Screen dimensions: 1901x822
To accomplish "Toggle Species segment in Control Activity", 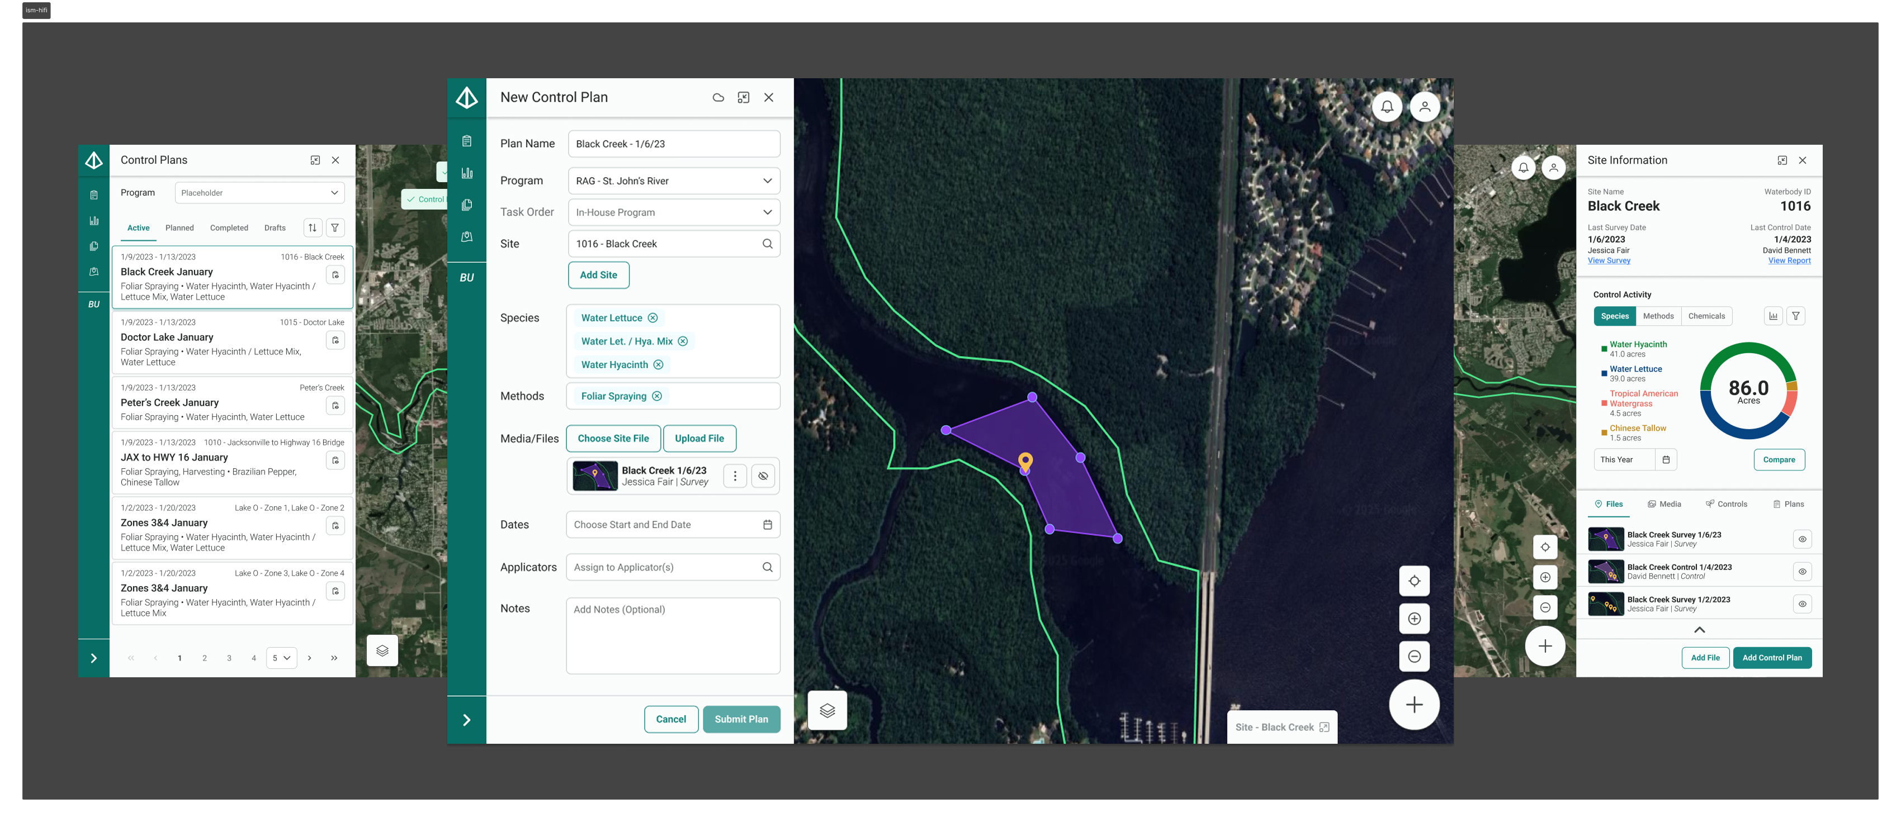I will tap(1614, 316).
